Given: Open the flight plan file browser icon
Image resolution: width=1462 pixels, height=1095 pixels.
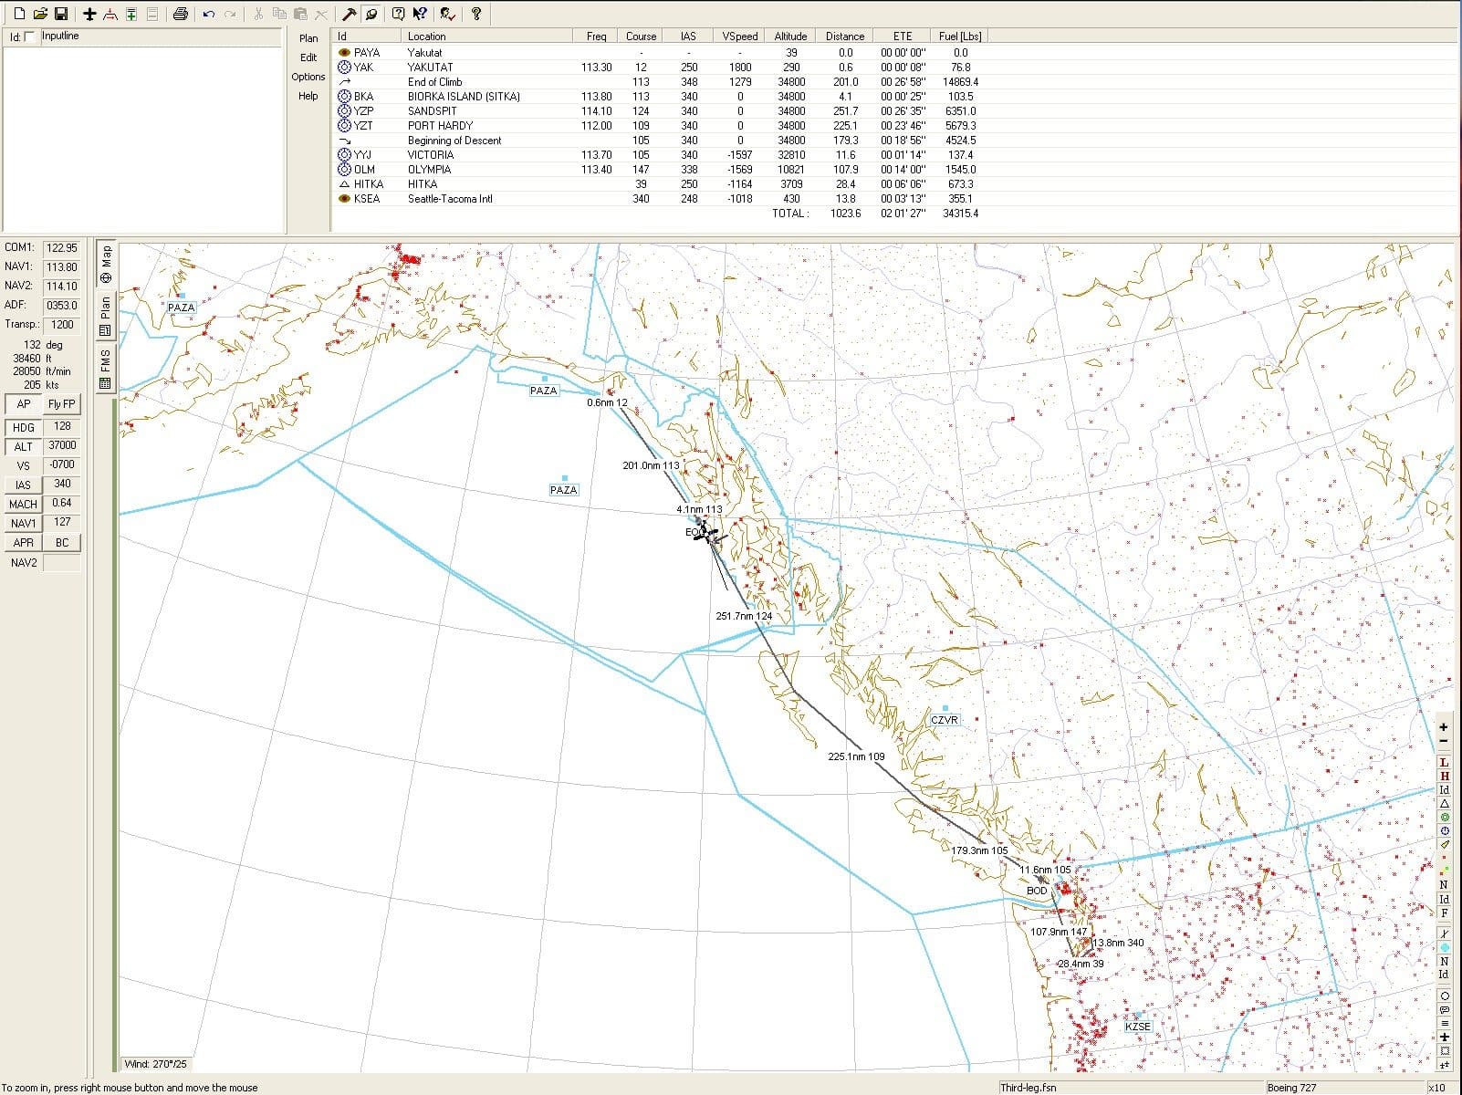Looking at the screenshot, I should [39, 13].
